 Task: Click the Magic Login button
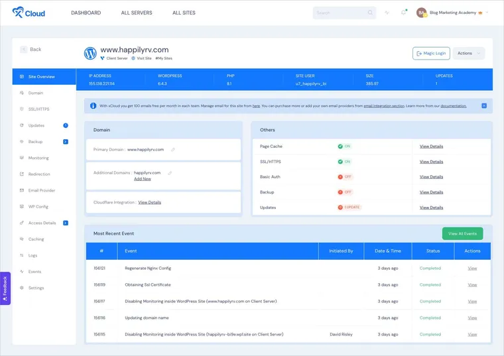pos(431,53)
